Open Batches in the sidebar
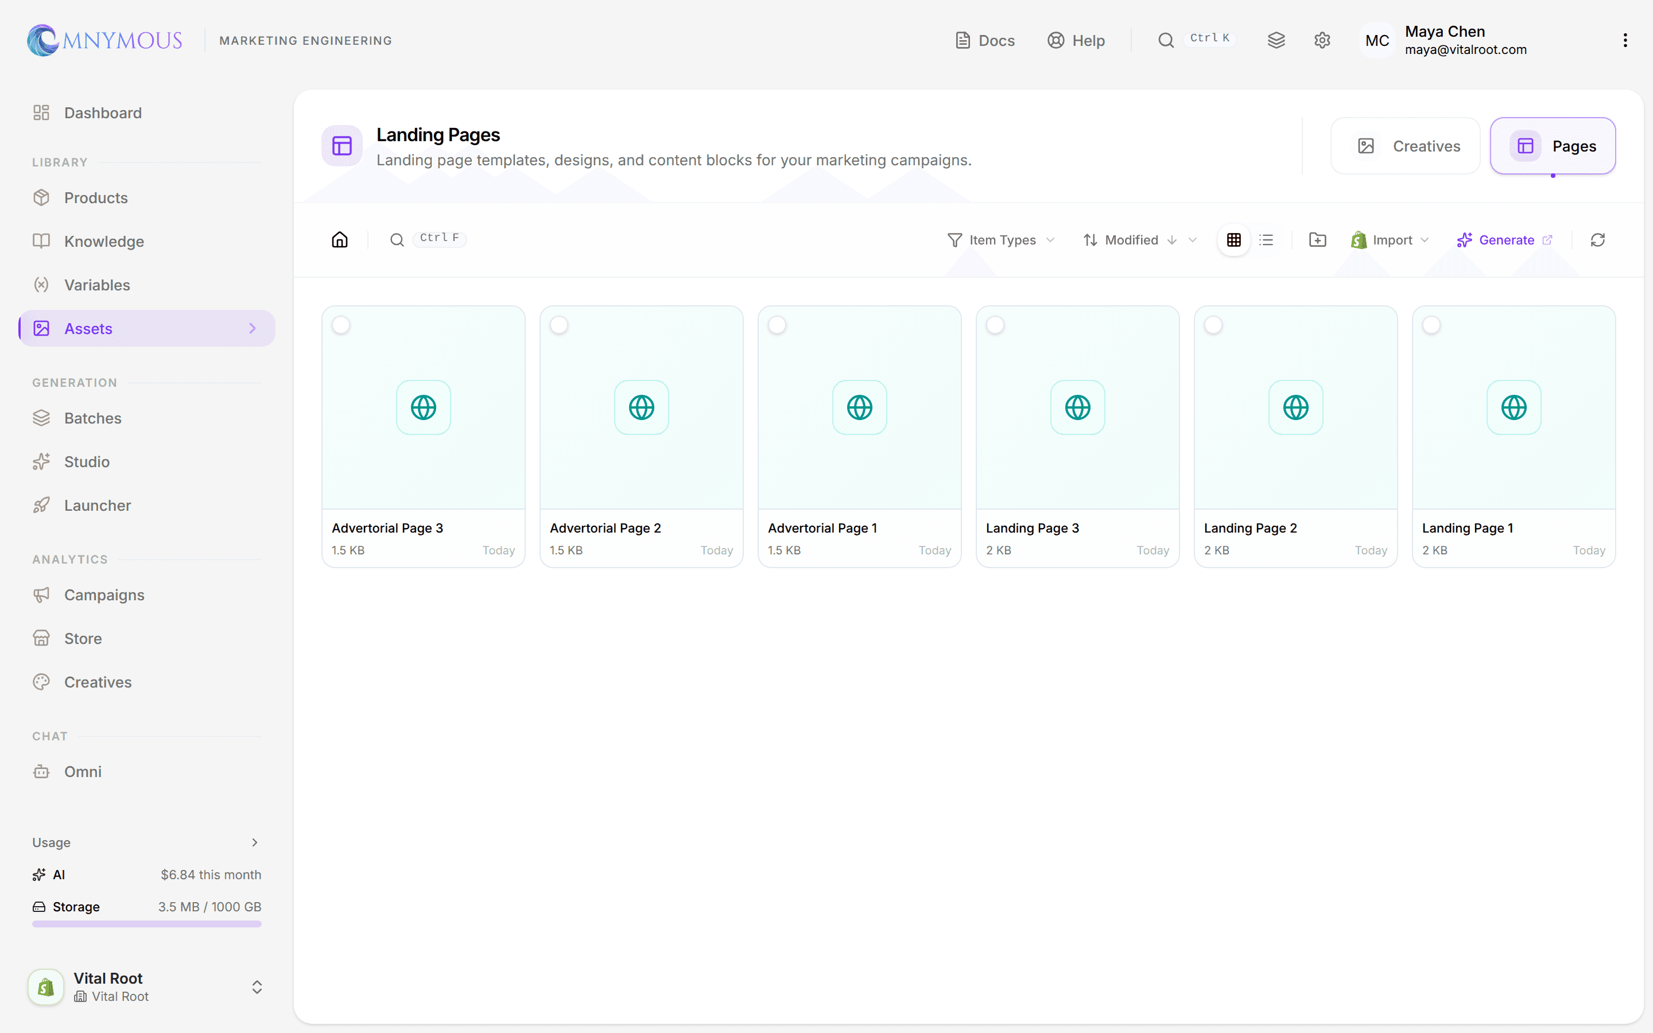This screenshot has height=1033, width=1653. click(147, 418)
